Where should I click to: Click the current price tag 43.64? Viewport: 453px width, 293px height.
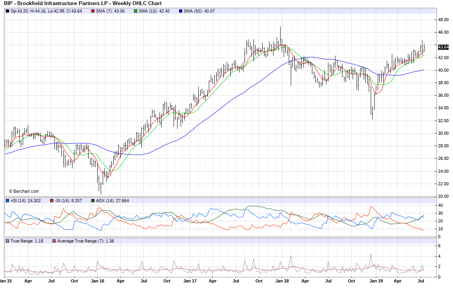[x=444, y=47]
